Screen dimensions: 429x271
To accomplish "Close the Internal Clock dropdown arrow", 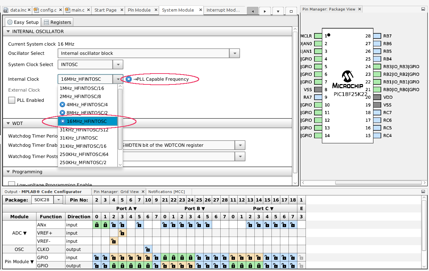I will pyautogui.click(x=118, y=79).
